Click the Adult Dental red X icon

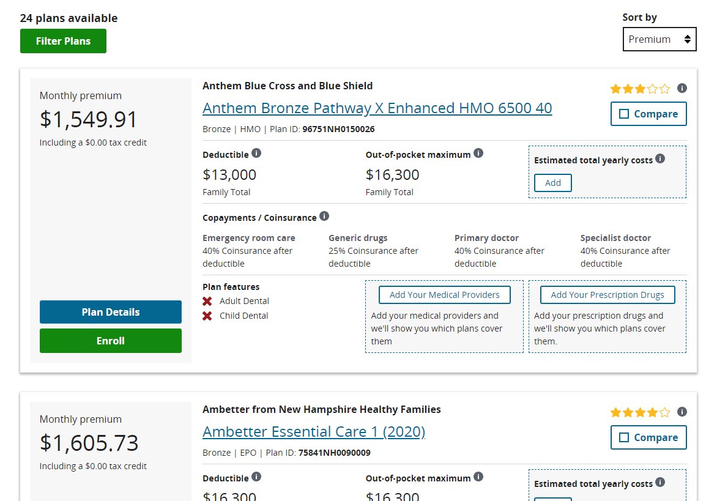[207, 301]
